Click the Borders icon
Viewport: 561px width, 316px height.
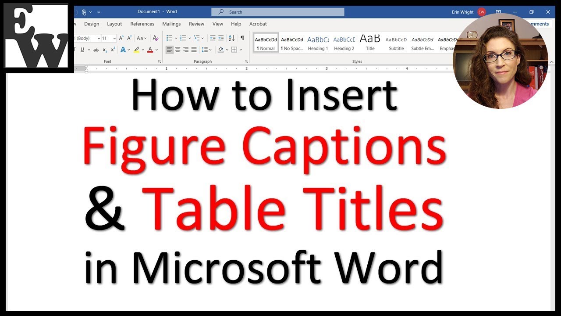pyautogui.click(x=234, y=50)
